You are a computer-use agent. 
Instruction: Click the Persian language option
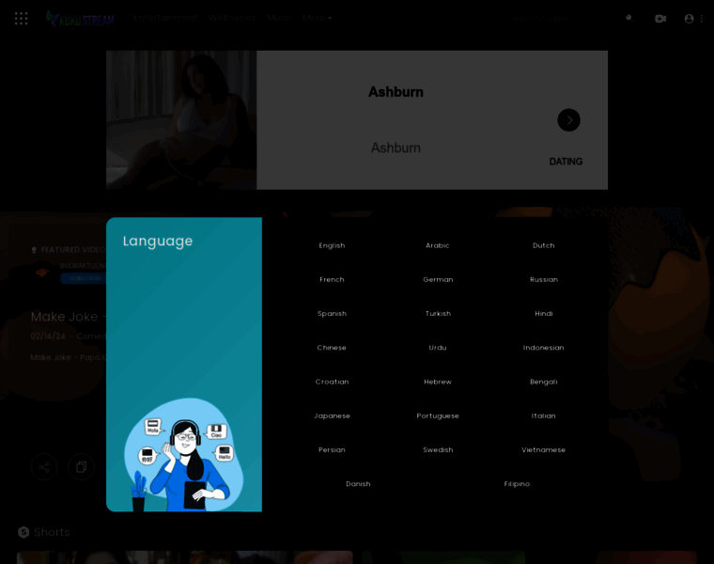332,450
